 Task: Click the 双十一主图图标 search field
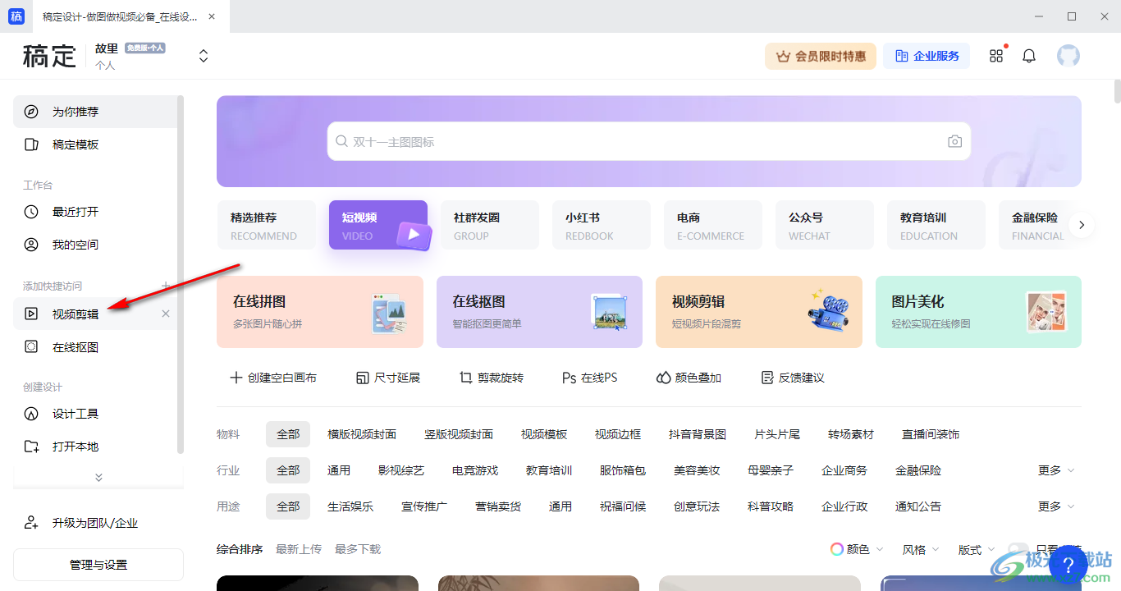tap(648, 141)
